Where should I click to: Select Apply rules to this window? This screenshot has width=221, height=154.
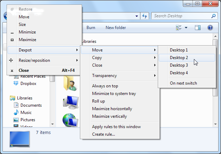pyautogui.click(x=120, y=127)
